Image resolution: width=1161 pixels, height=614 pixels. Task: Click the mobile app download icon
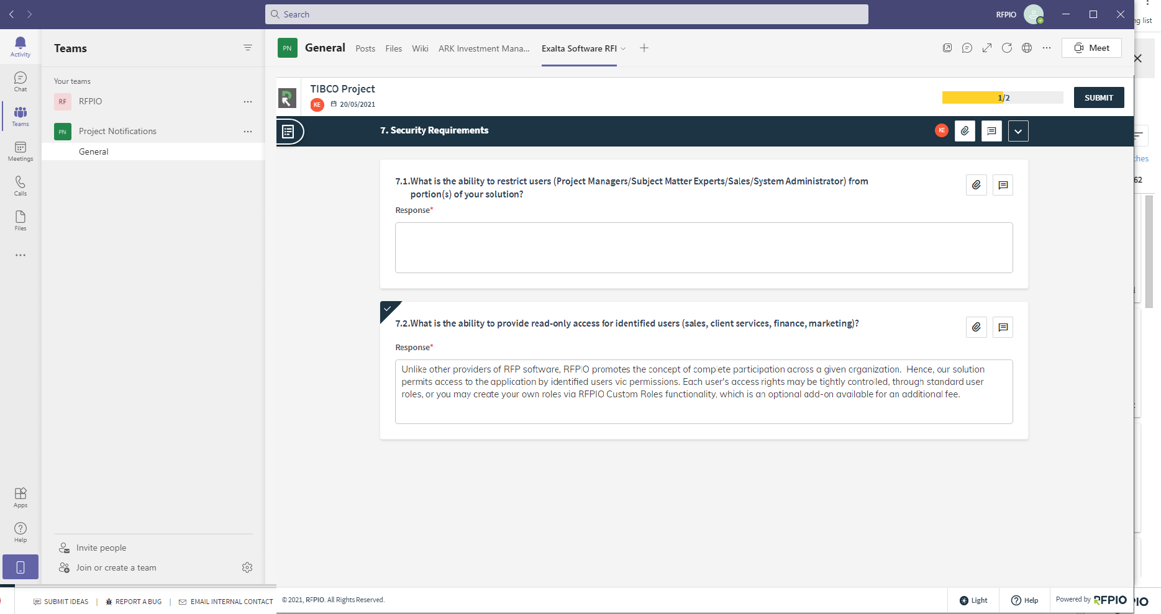click(x=20, y=567)
